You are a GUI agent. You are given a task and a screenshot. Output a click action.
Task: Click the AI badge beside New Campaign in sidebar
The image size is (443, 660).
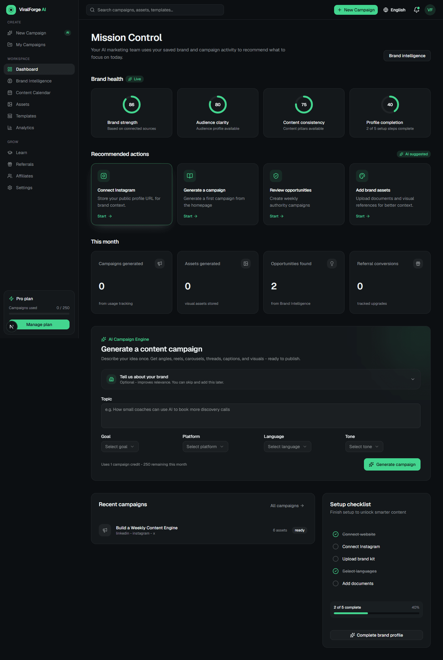[68, 33]
